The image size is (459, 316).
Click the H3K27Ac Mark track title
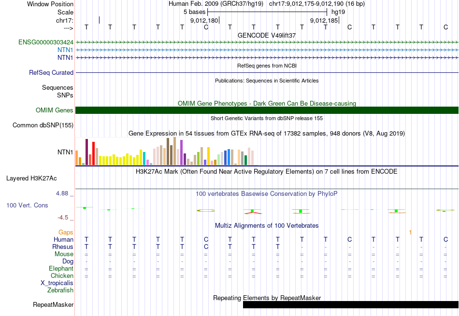[267, 172]
